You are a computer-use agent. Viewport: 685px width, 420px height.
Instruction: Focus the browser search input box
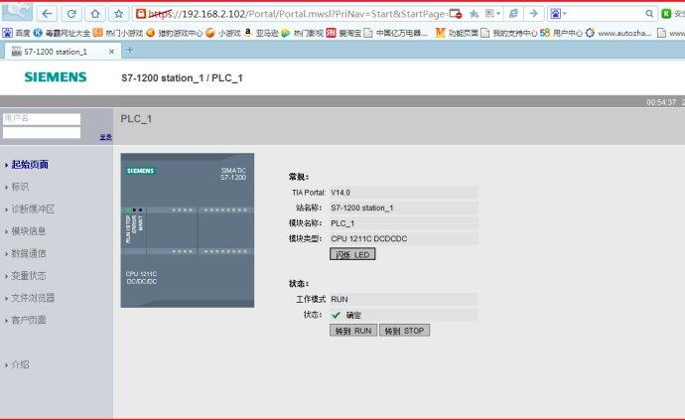point(607,14)
